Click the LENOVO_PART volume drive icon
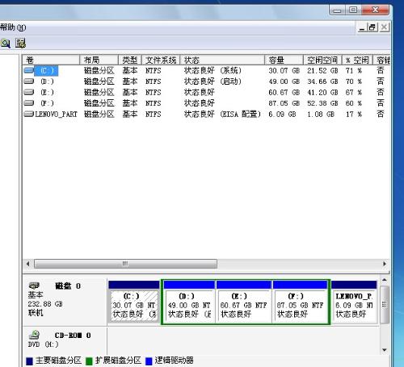 [x=28, y=114]
